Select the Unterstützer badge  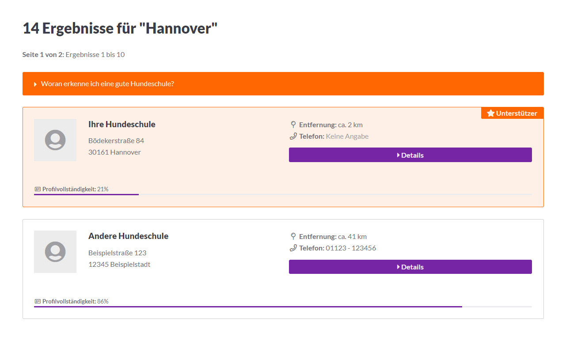(x=512, y=113)
